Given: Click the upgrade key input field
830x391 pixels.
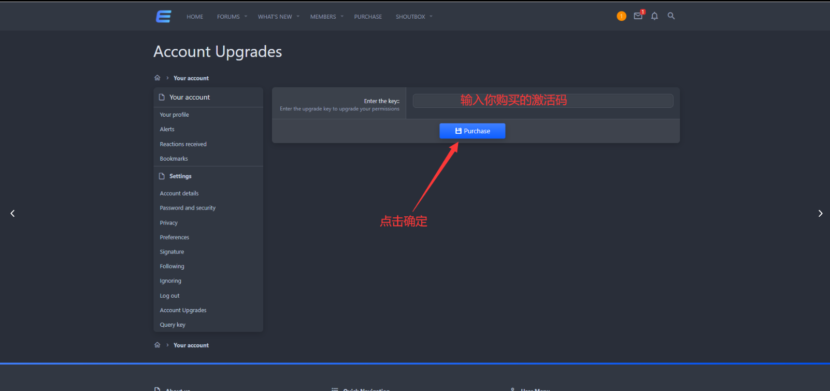Looking at the screenshot, I should click(542, 101).
